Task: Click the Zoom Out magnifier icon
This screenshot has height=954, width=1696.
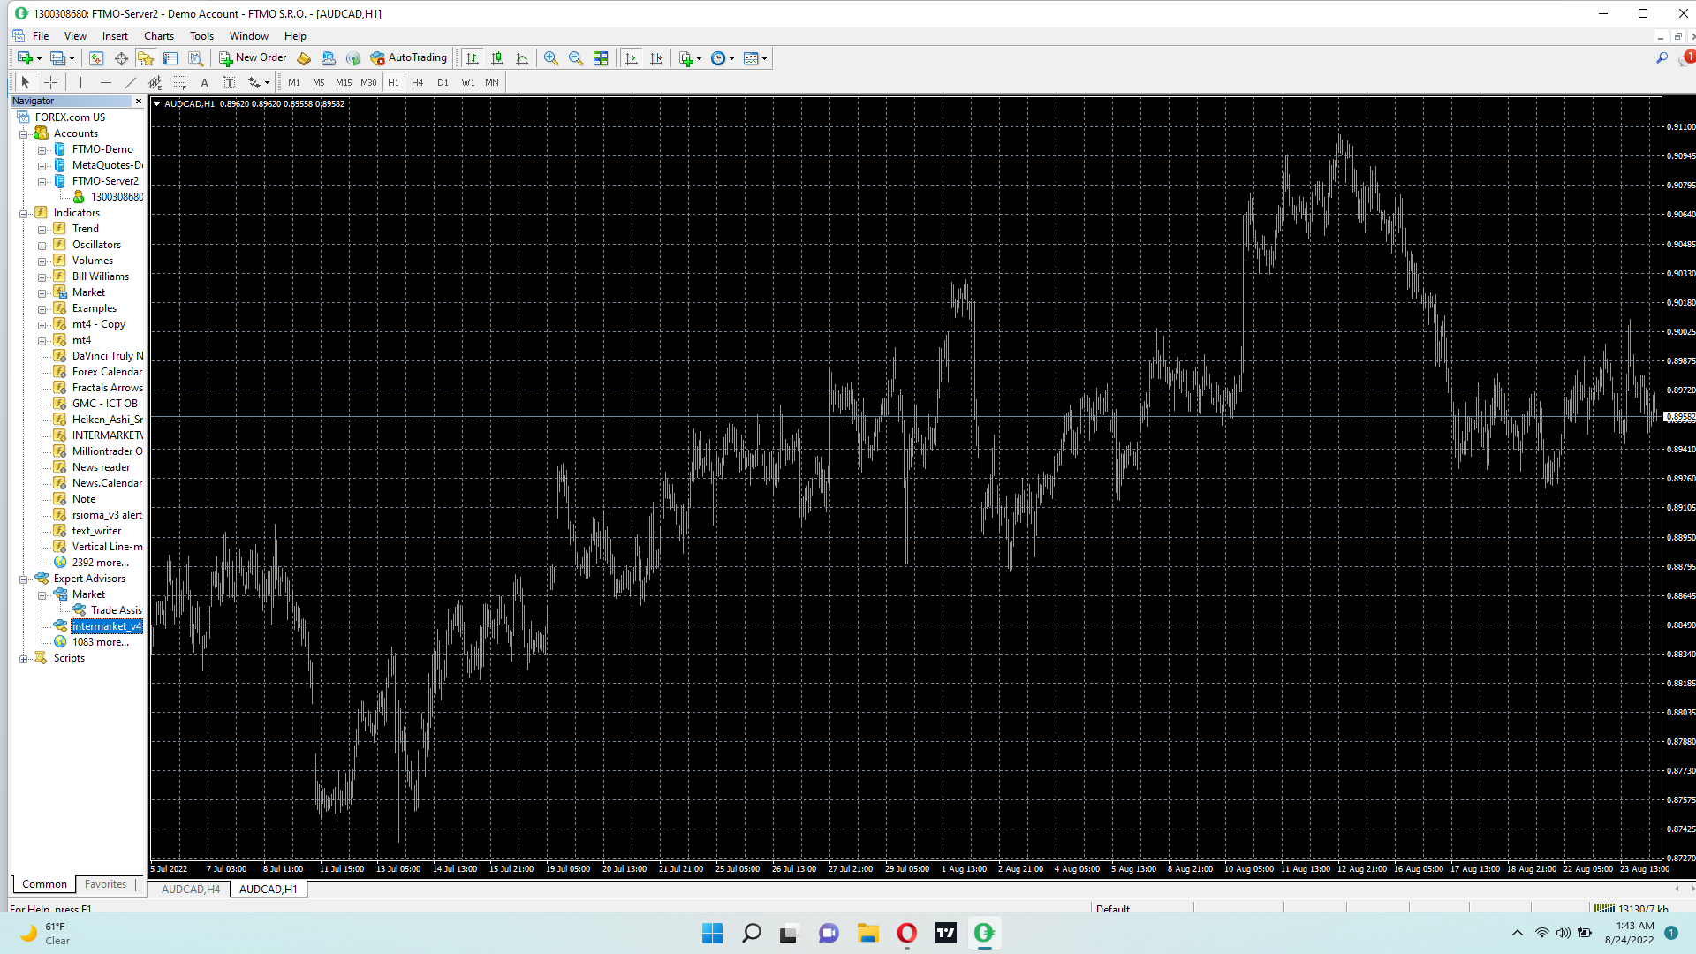Action: (576, 58)
